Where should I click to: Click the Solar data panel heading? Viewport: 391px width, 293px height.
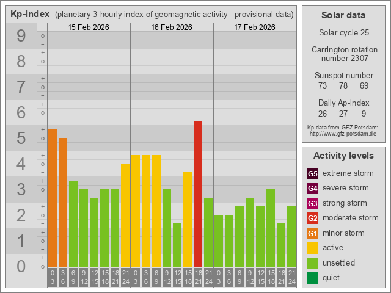point(343,15)
